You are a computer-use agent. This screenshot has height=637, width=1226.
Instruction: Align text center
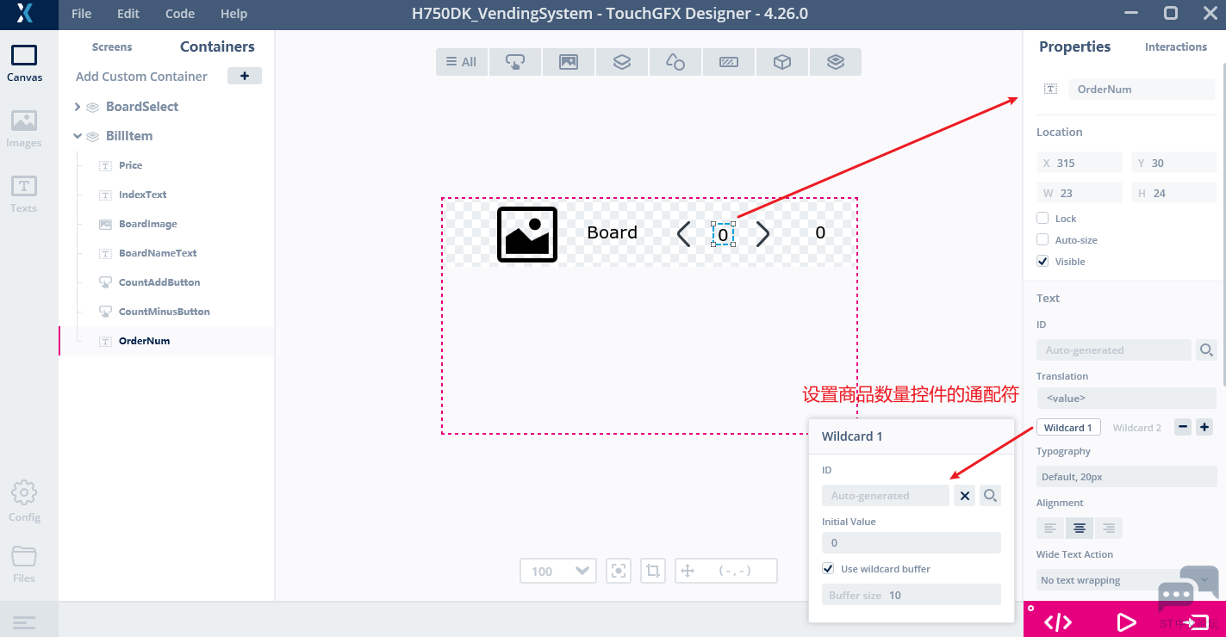(x=1080, y=528)
